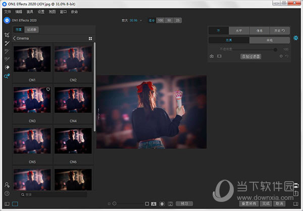
Task: Apply the CN2 preset thumbnail
Action: tap(73, 59)
